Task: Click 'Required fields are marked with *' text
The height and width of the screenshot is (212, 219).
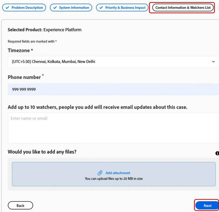Action: point(32,41)
